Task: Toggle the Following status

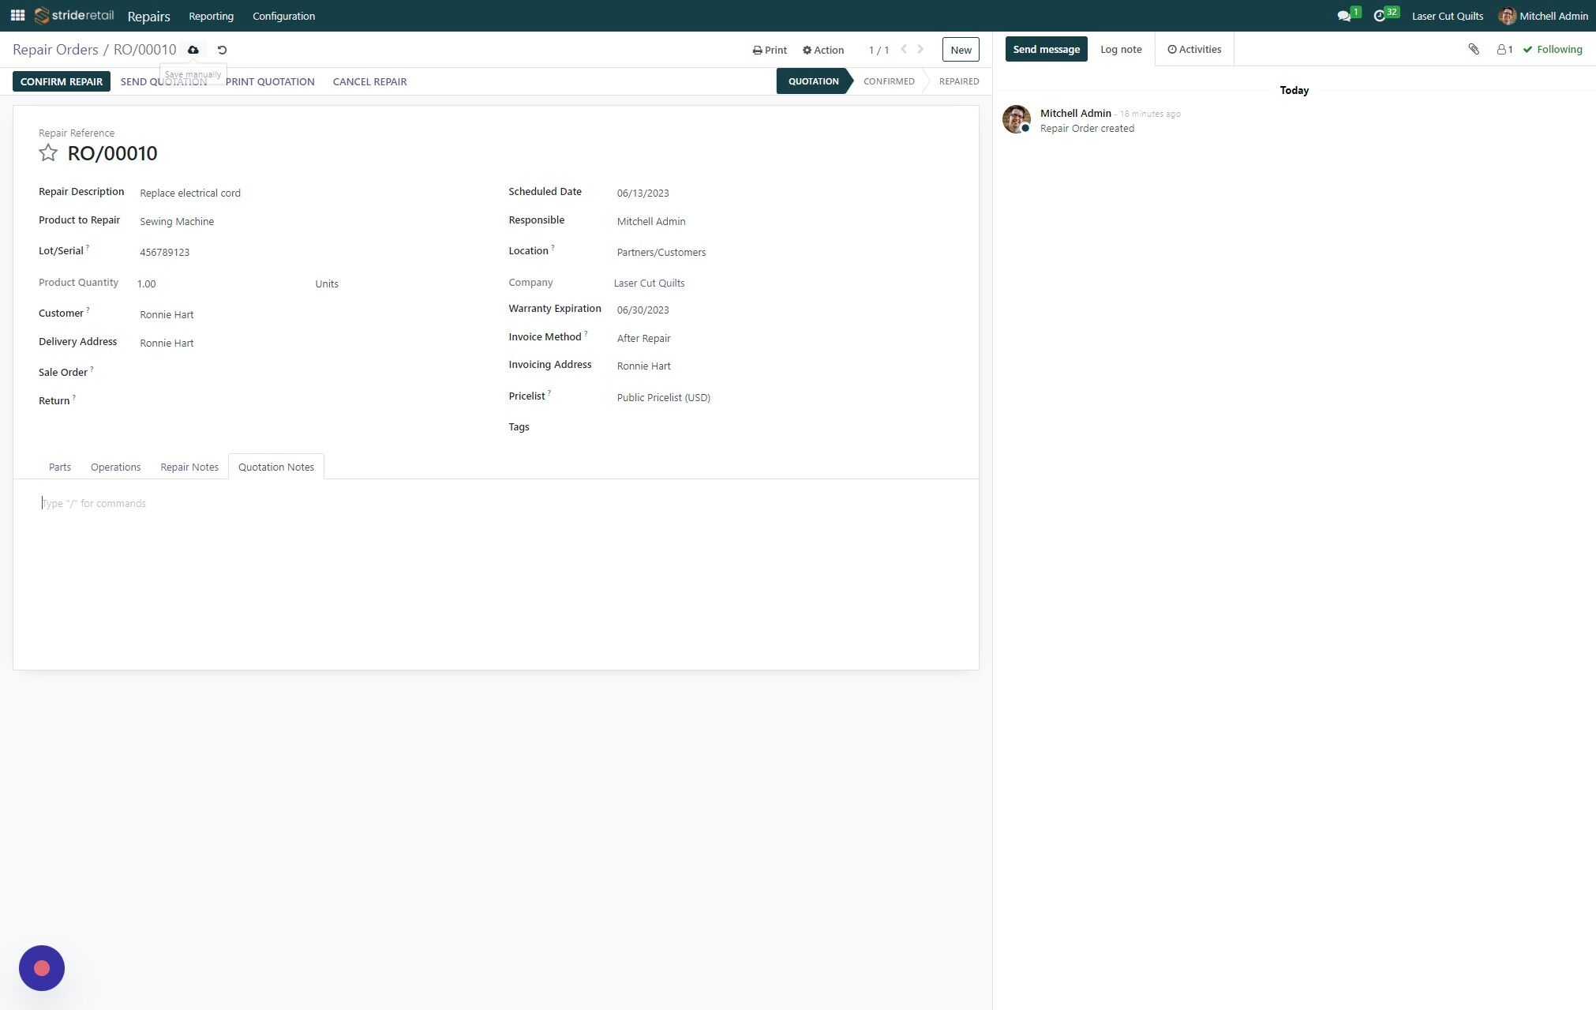Action: (x=1553, y=49)
